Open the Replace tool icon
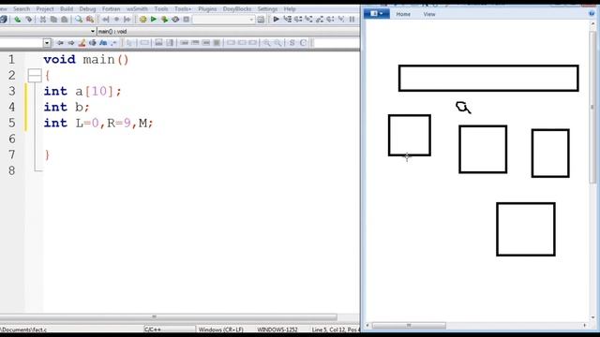Image resolution: width=600 pixels, height=337 pixels. click(90, 19)
